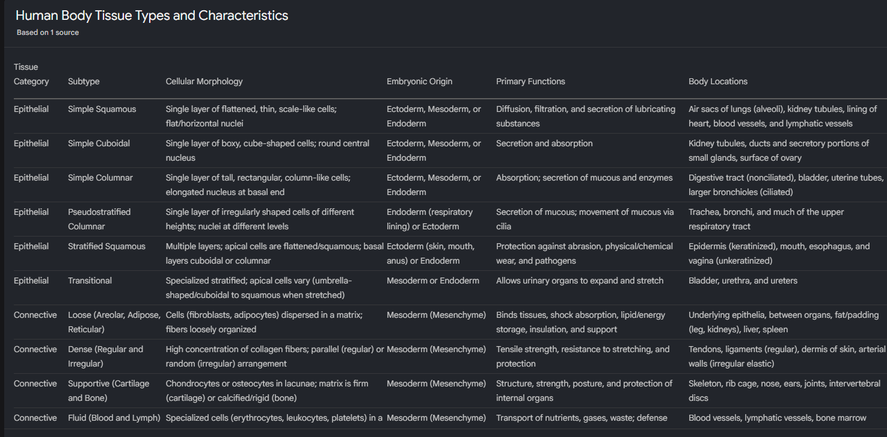Click the Dense (Regular and Irregular) cell
This screenshot has width=887, height=437.
[105, 356]
